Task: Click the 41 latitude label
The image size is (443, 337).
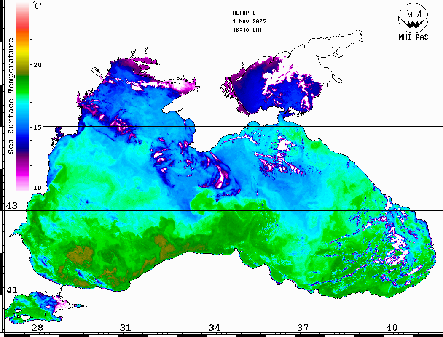Action: pyautogui.click(x=11, y=290)
